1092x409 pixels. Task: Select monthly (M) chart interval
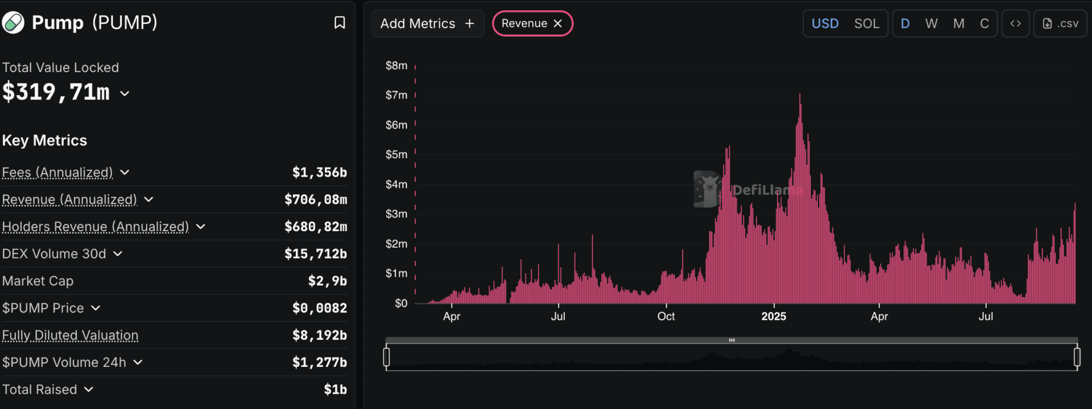pos(959,23)
